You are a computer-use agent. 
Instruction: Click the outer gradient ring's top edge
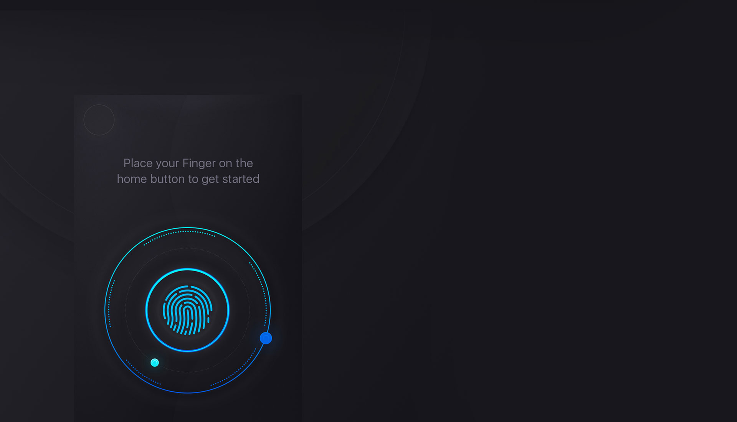point(187,227)
